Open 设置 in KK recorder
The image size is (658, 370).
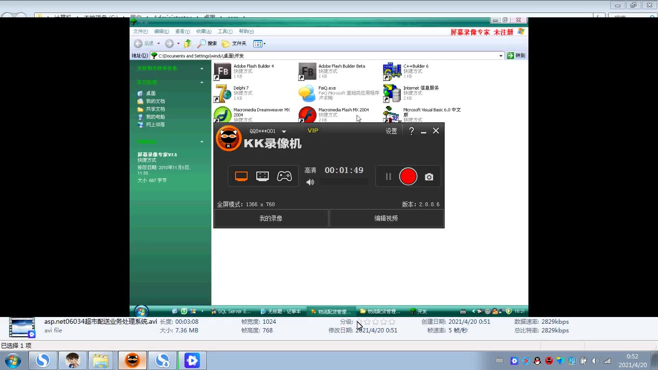pos(391,131)
